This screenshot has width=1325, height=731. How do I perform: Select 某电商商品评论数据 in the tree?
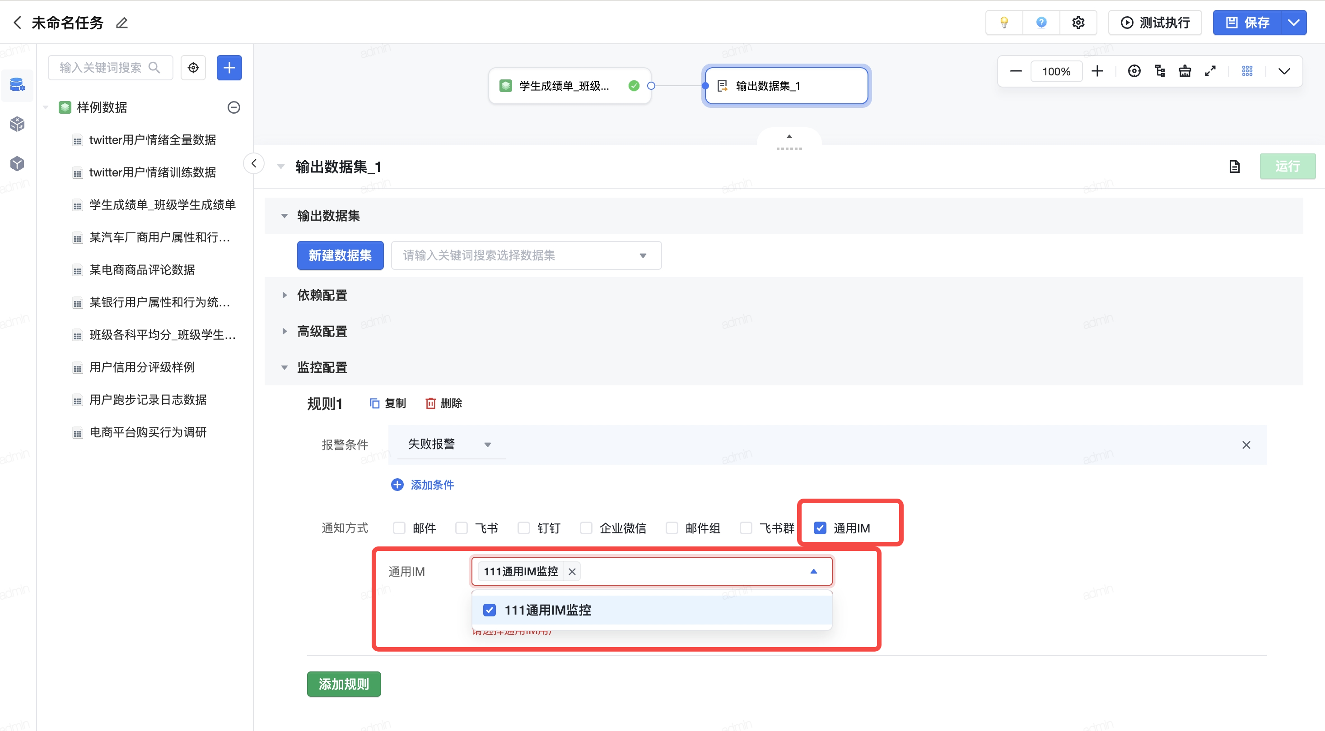(142, 270)
